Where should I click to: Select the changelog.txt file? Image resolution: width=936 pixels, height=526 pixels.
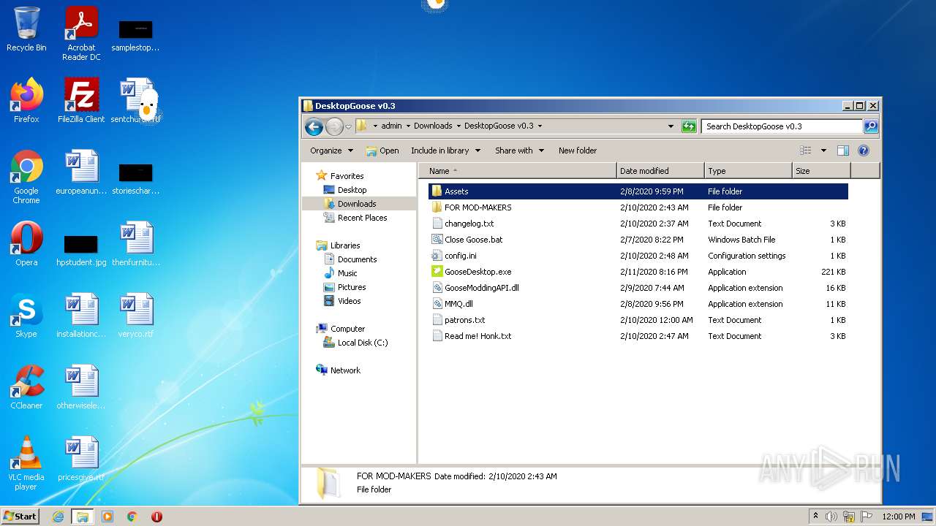[469, 224]
